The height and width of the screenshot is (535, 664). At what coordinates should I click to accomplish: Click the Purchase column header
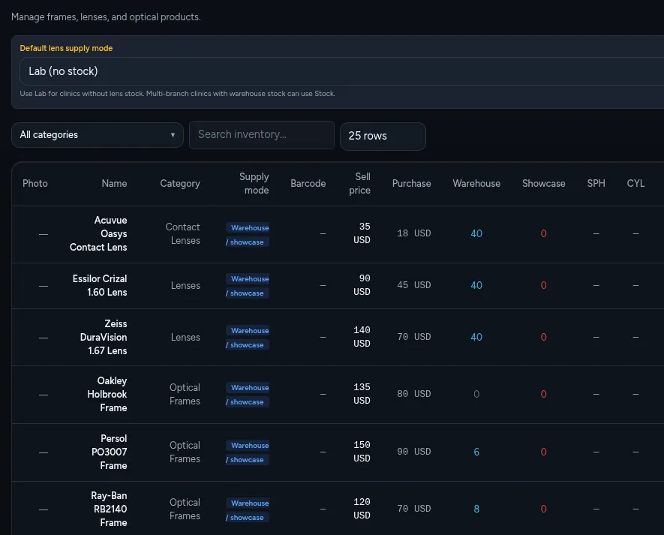pos(412,183)
